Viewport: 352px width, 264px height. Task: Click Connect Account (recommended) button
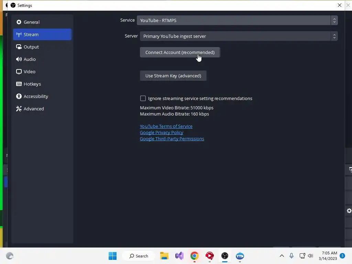180,52
